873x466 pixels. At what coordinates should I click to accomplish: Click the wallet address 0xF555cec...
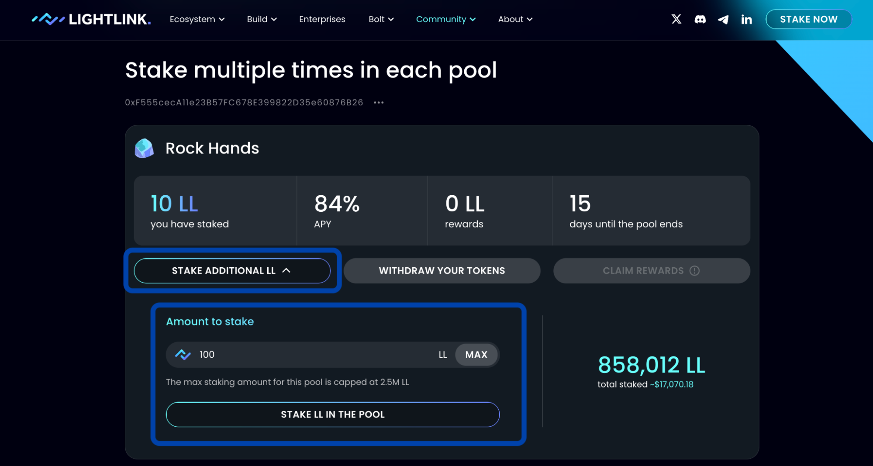244,103
